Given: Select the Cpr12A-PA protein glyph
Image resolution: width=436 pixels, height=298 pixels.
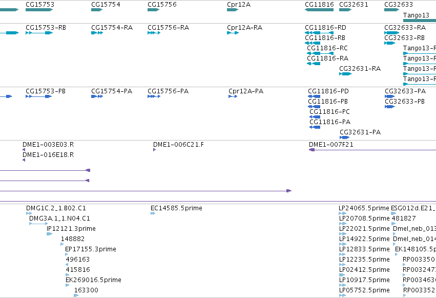Looking at the screenshot, I should click(233, 96).
